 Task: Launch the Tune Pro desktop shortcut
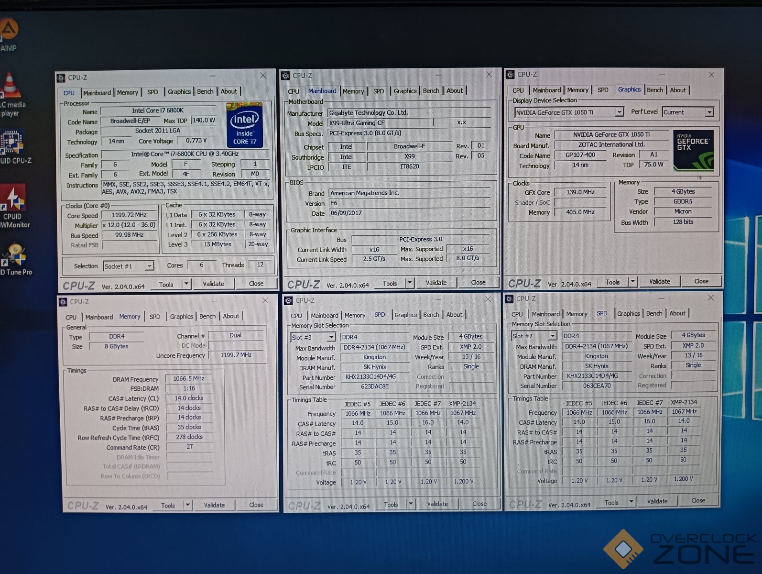point(14,254)
